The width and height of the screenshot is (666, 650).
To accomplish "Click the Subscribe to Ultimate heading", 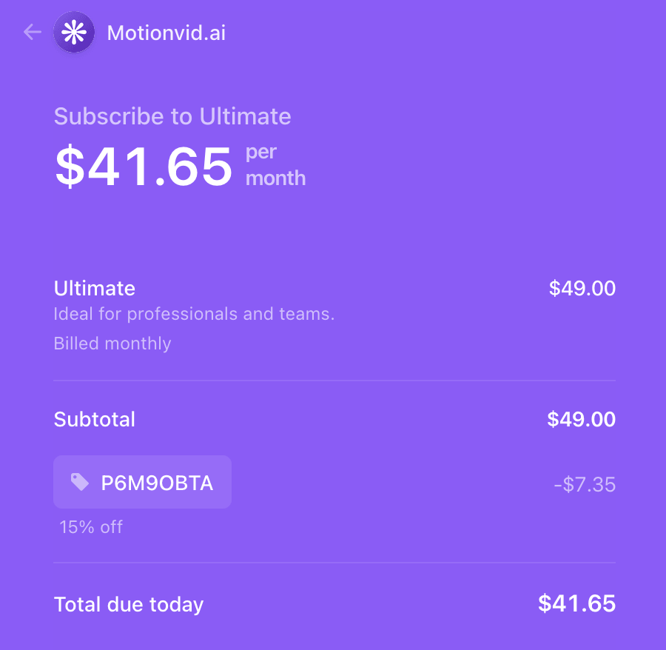I will [x=172, y=116].
